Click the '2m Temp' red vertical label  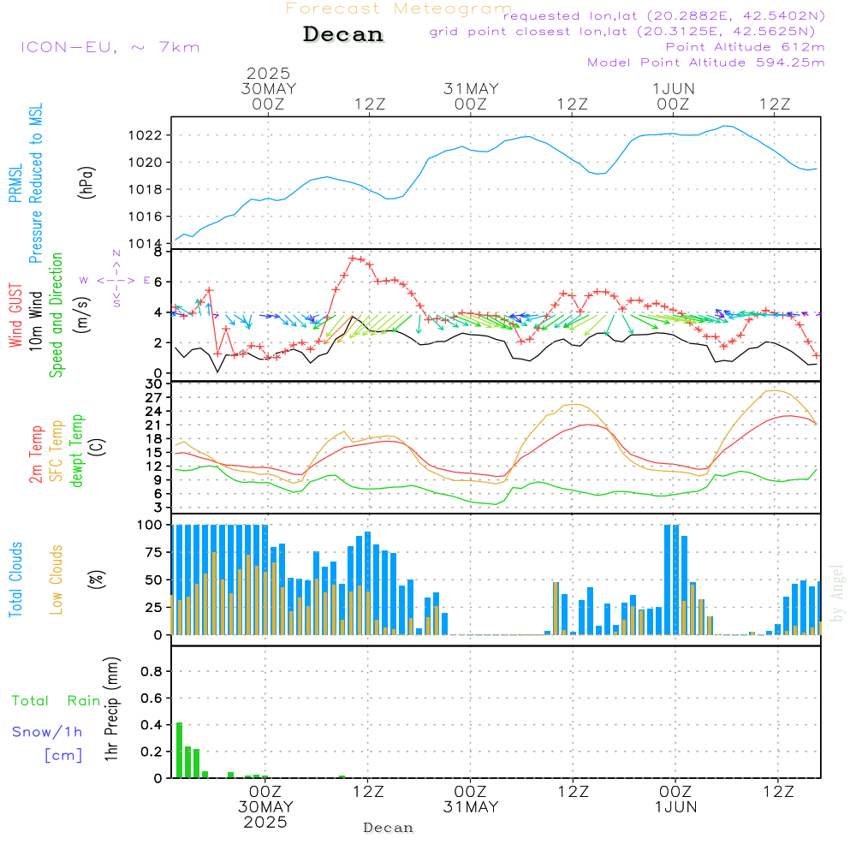[x=35, y=455]
